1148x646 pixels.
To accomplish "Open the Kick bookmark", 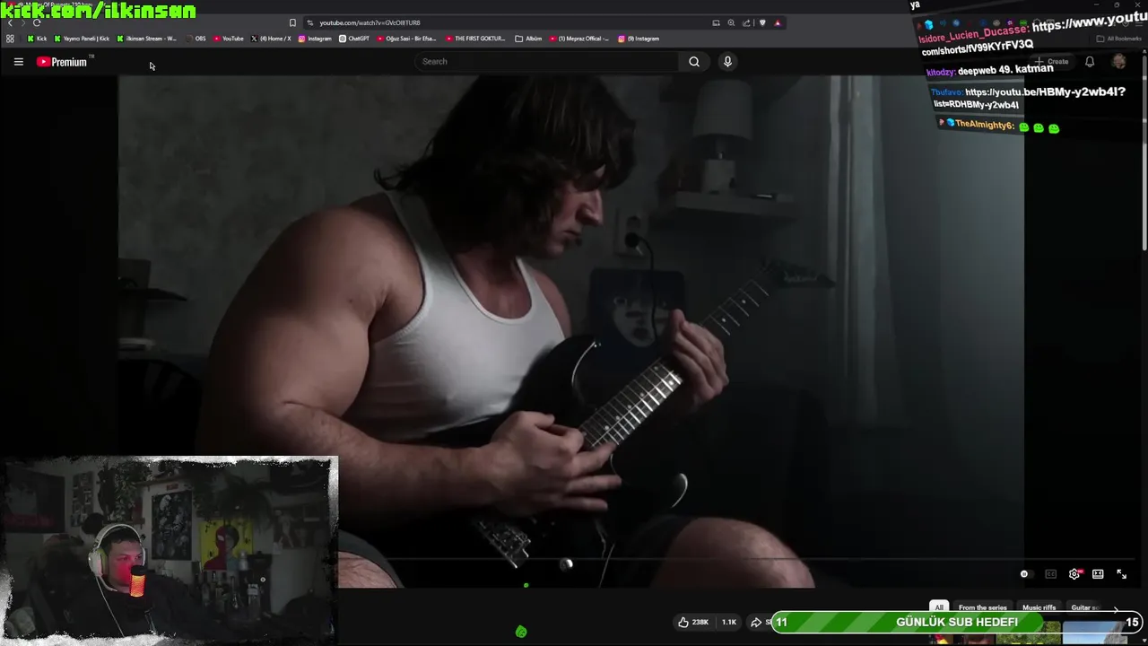I will [x=37, y=39].
